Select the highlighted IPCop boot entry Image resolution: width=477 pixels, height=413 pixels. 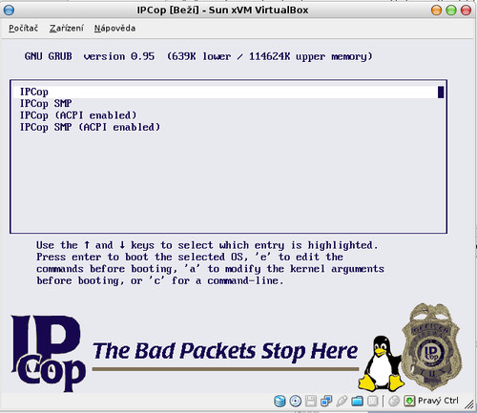click(x=228, y=92)
